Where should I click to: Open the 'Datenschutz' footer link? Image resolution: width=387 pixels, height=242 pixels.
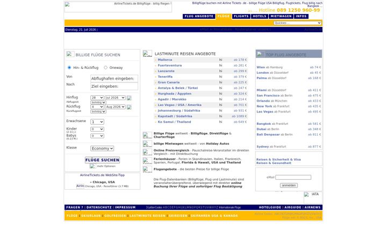click(x=99, y=208)
